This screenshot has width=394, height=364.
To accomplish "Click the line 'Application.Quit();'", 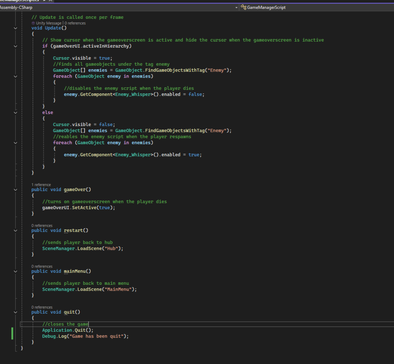I will tap(68, 330).
